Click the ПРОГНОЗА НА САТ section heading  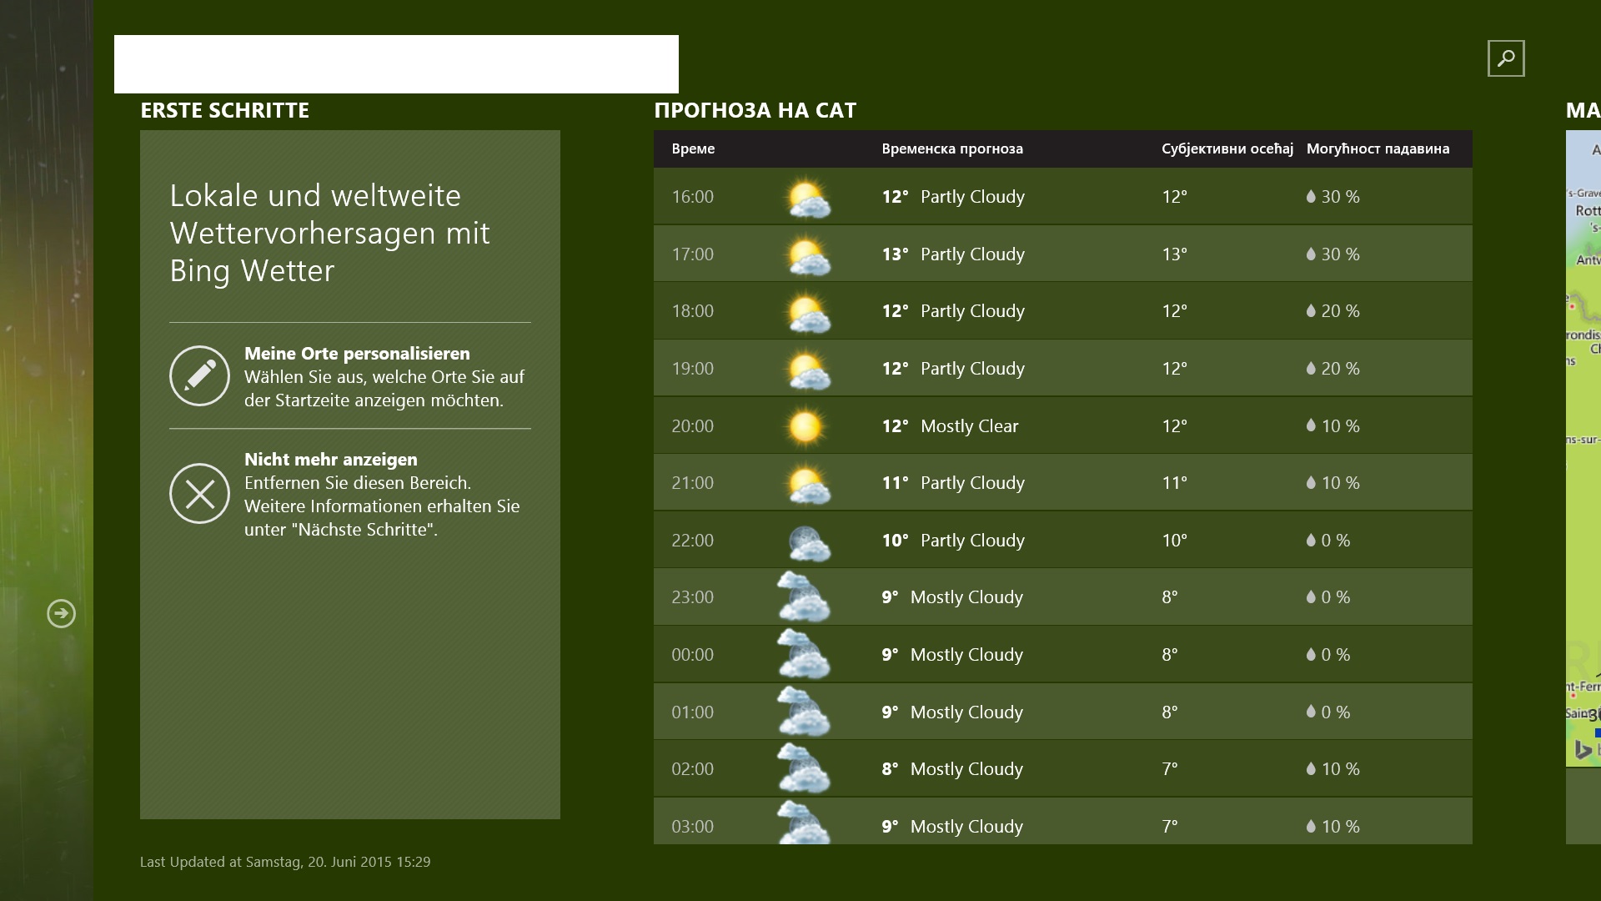point(755,110)
